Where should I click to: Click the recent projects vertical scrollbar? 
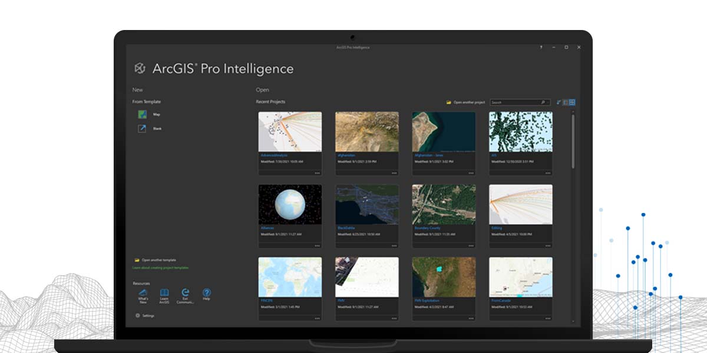coord(573,142)
